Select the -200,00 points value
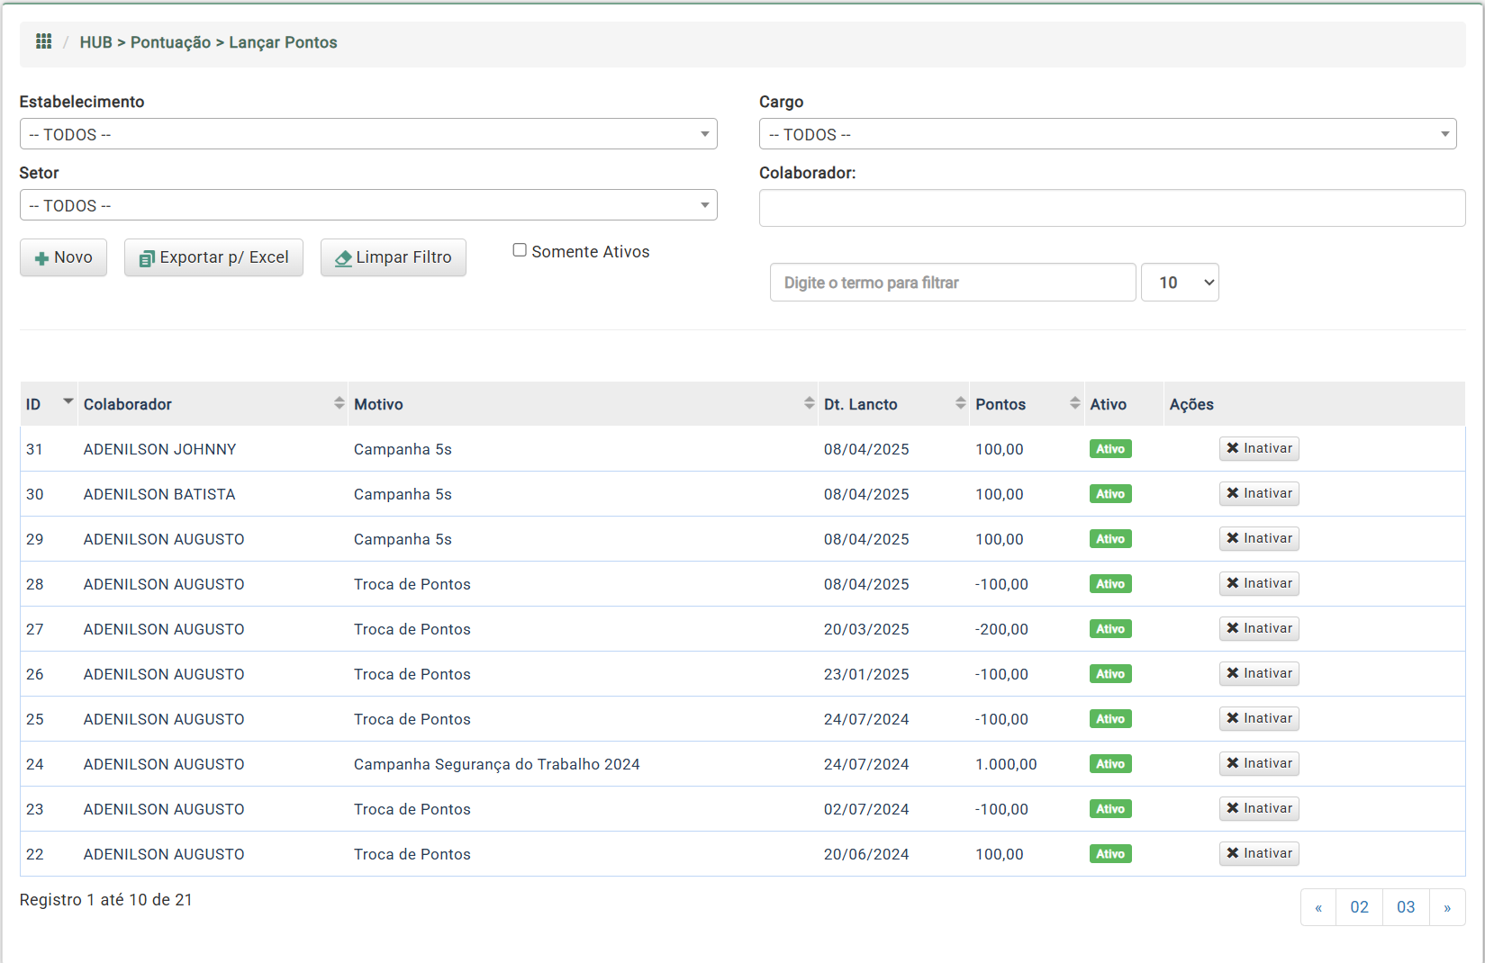This screenshot has height=963, width=1485. pos(1001,629)
